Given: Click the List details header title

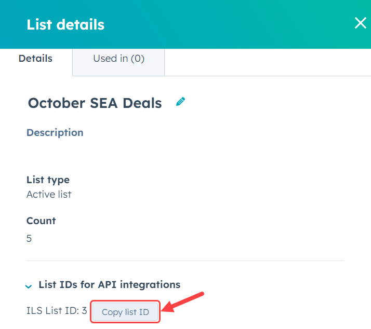Looking at the screenshot, I should [65, 24].
